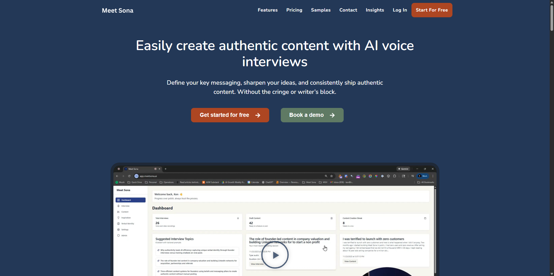Click the bookmark star in the address bar
The image size is (554, 276).
click(332, 176)
